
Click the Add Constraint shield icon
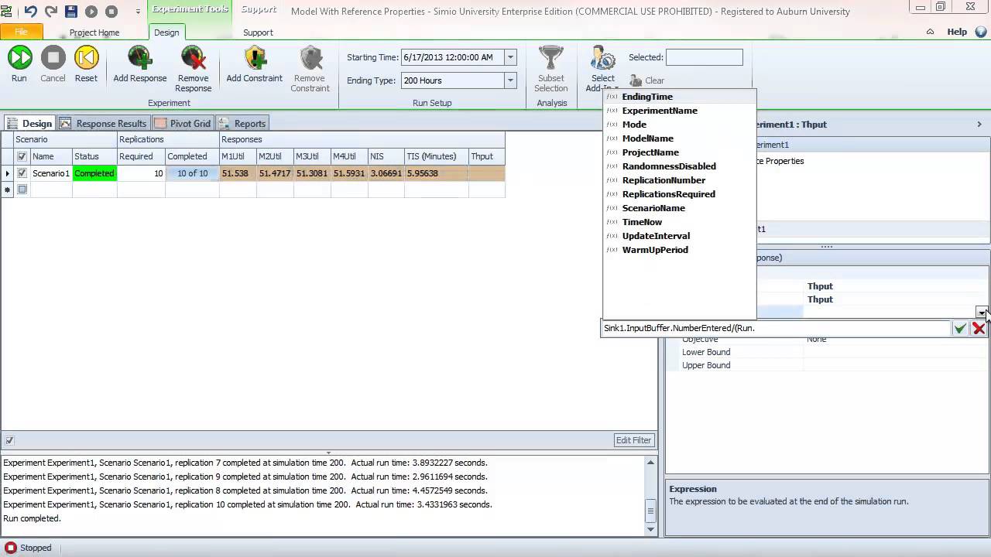[254, 58]
